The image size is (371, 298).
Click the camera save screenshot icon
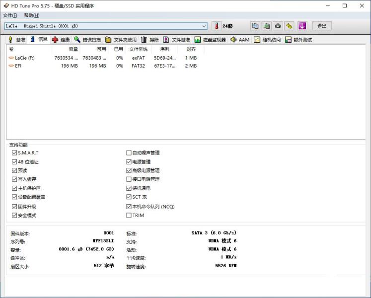click(x=278, y=26)
